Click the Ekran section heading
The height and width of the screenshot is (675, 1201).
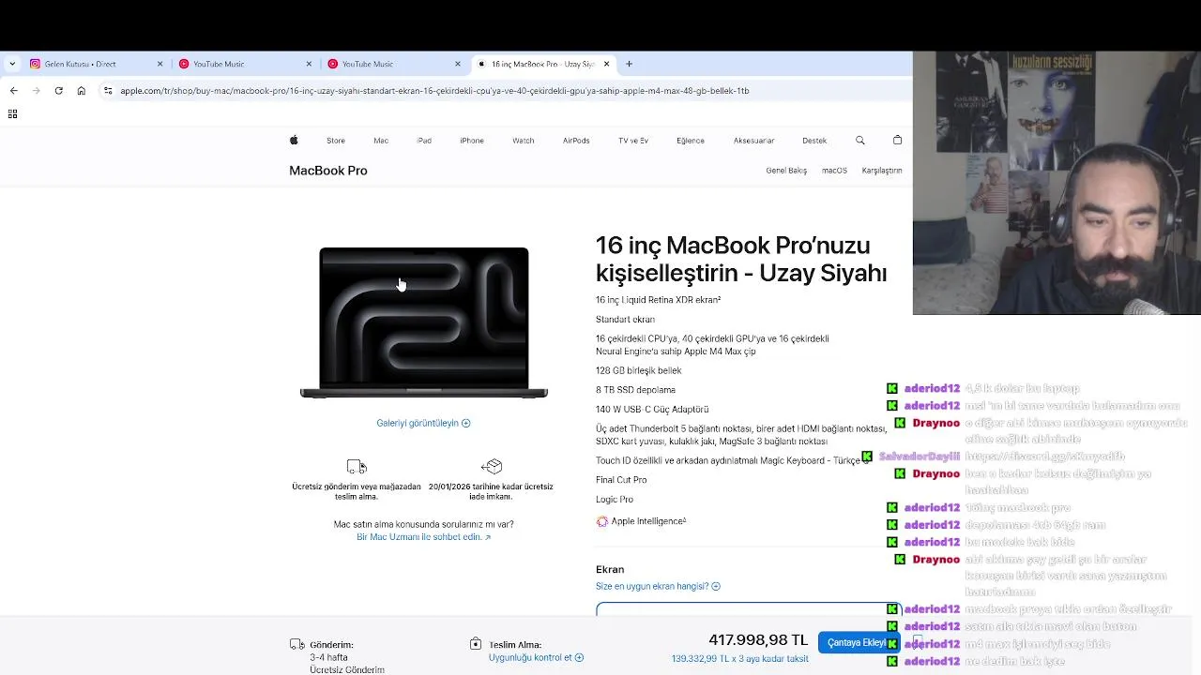(610, 569)
